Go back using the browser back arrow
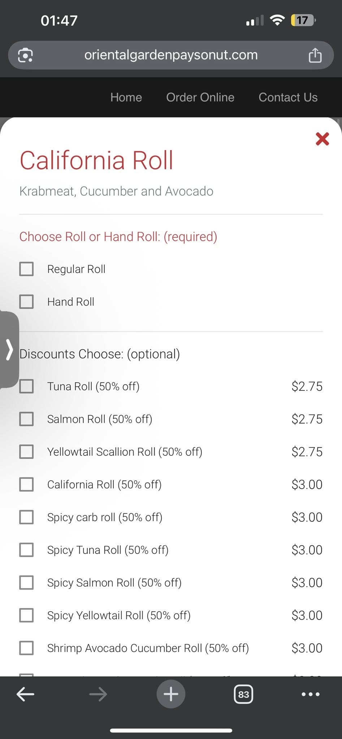Image resolution: width=342 pixels, height=739 pixels. coord(26,694)
